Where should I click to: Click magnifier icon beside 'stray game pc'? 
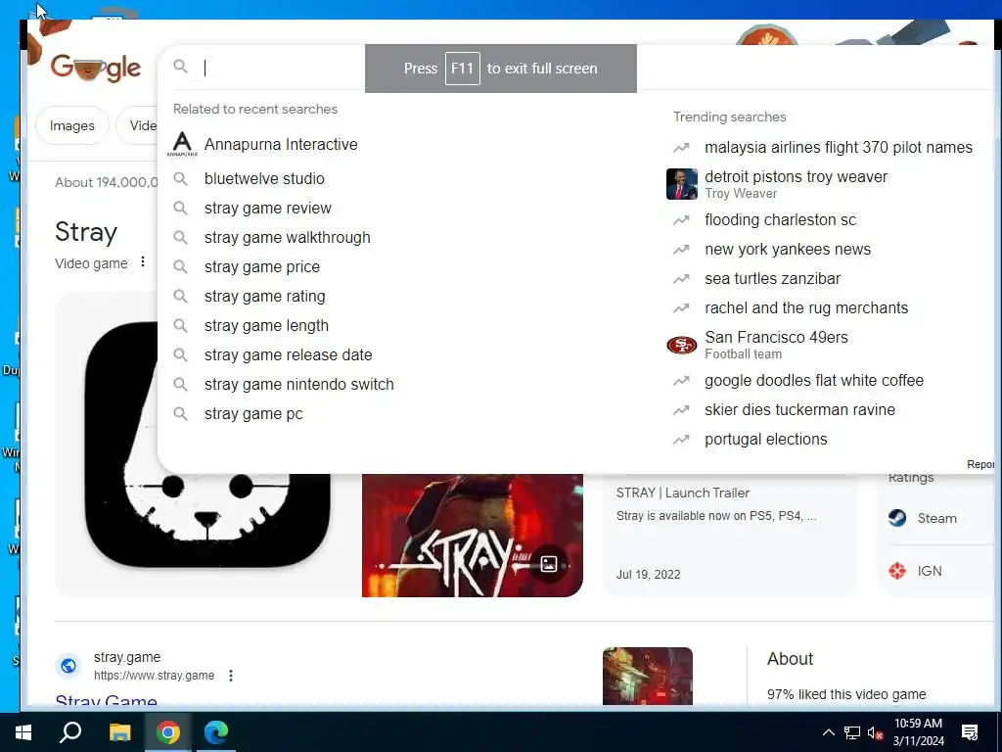(x=181, y=414)
